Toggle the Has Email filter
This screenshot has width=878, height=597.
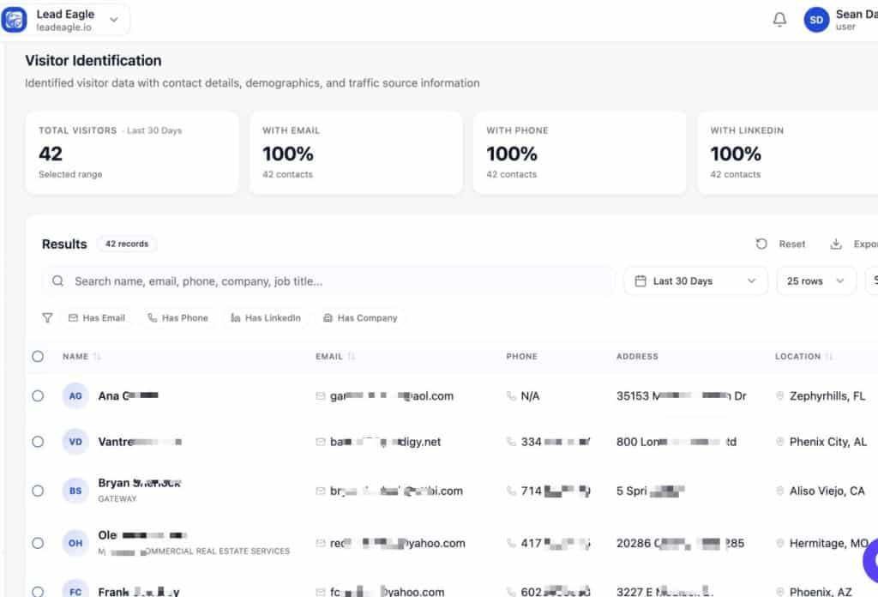click(97, 317)
